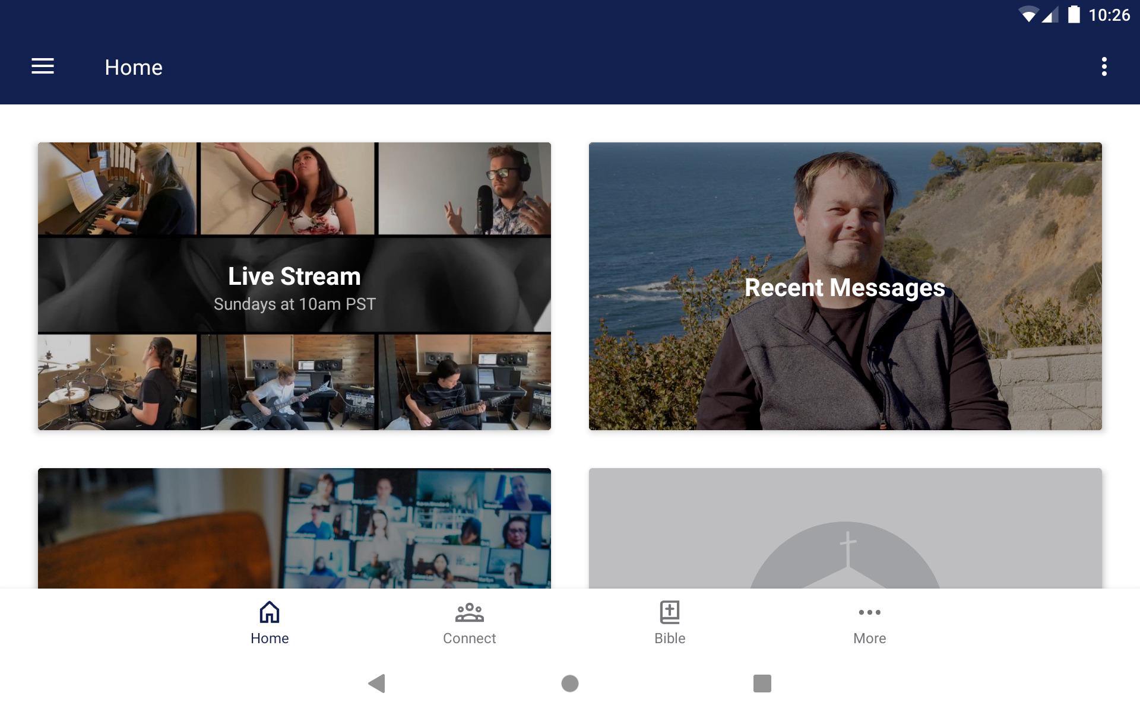Switch to the Bible tab label
The width and height of the screenshot is (1140, 712).
click(670, 638)
